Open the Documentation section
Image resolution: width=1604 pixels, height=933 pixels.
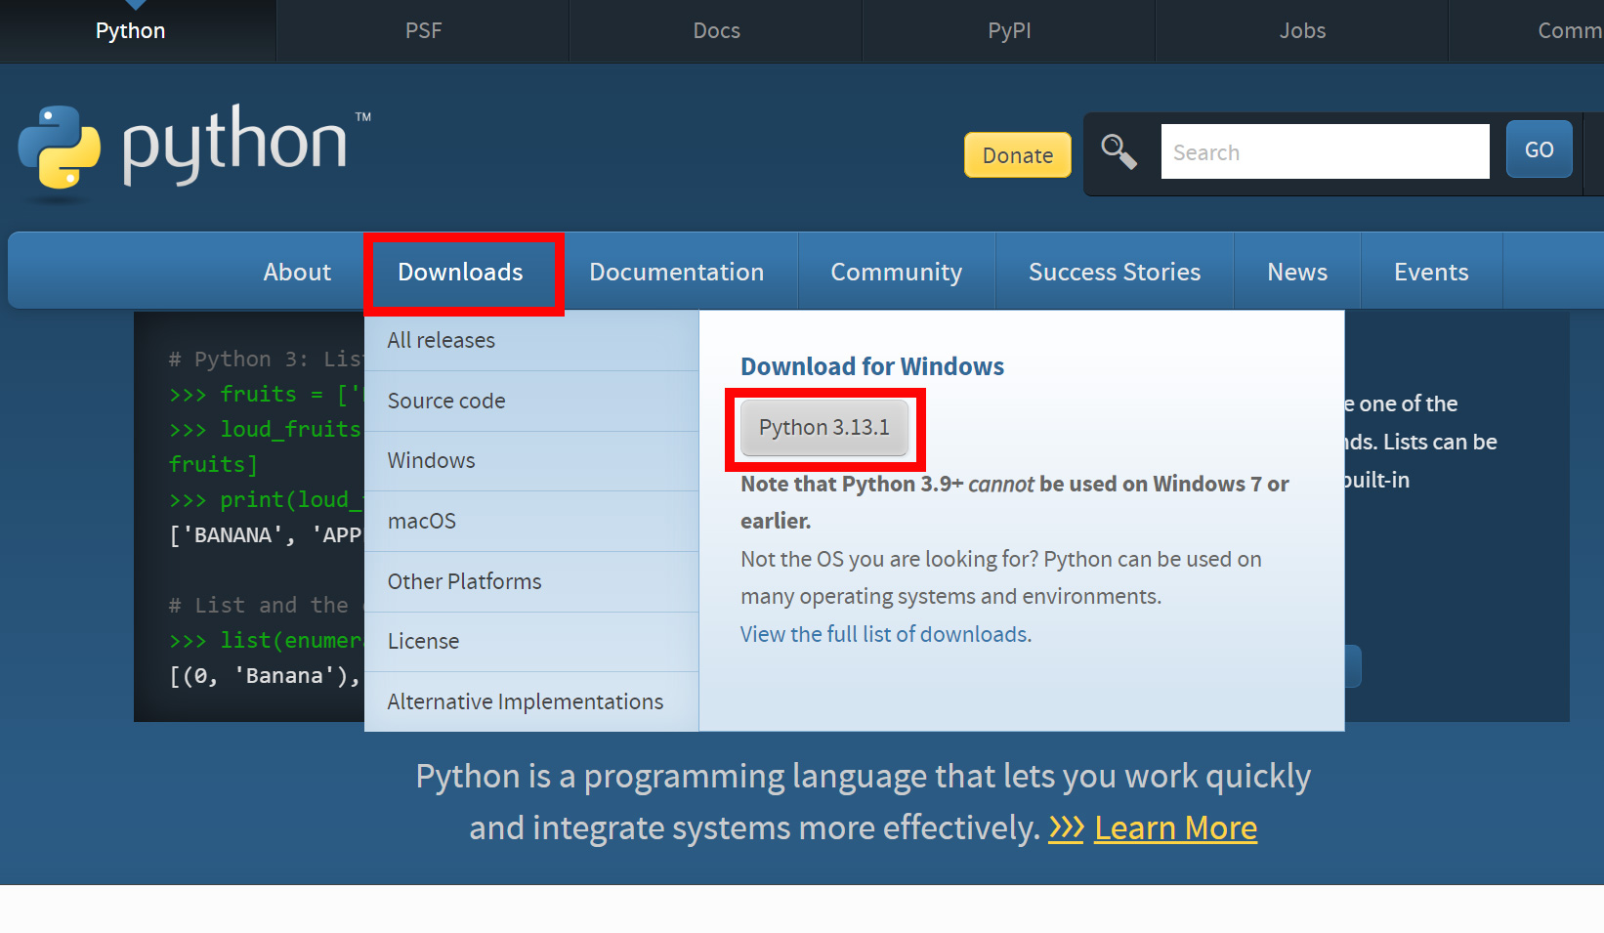click(x=677, y=272)
